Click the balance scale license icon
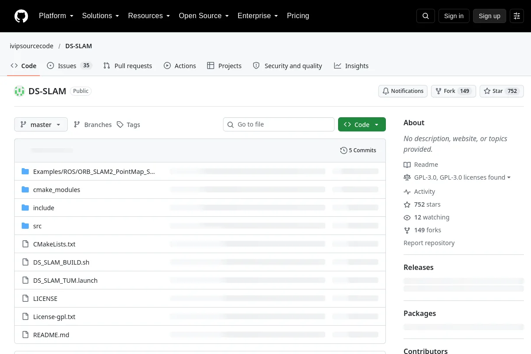The height and width of the screenshot is (354, 531). (x=407, y=177)
